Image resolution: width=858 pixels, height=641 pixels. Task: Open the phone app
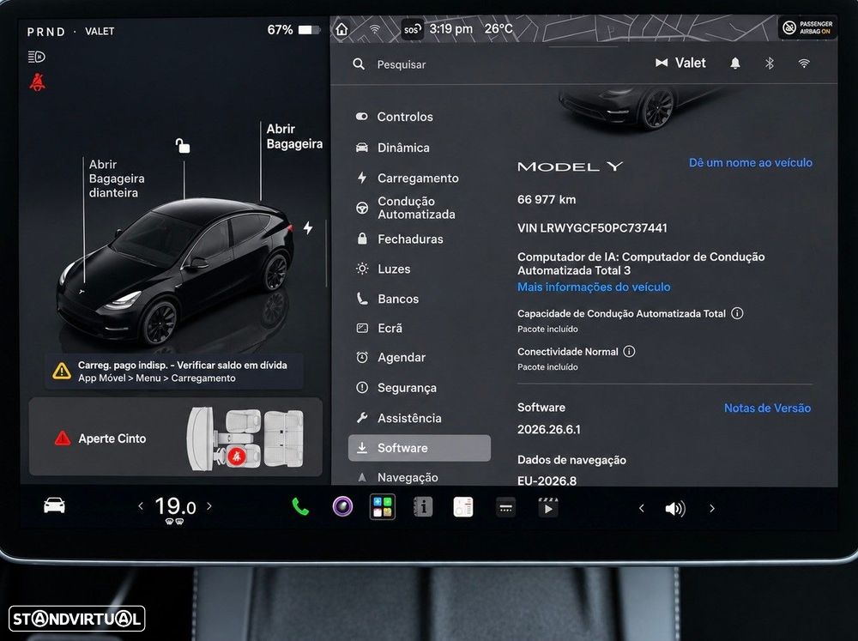tap(299, 507)
